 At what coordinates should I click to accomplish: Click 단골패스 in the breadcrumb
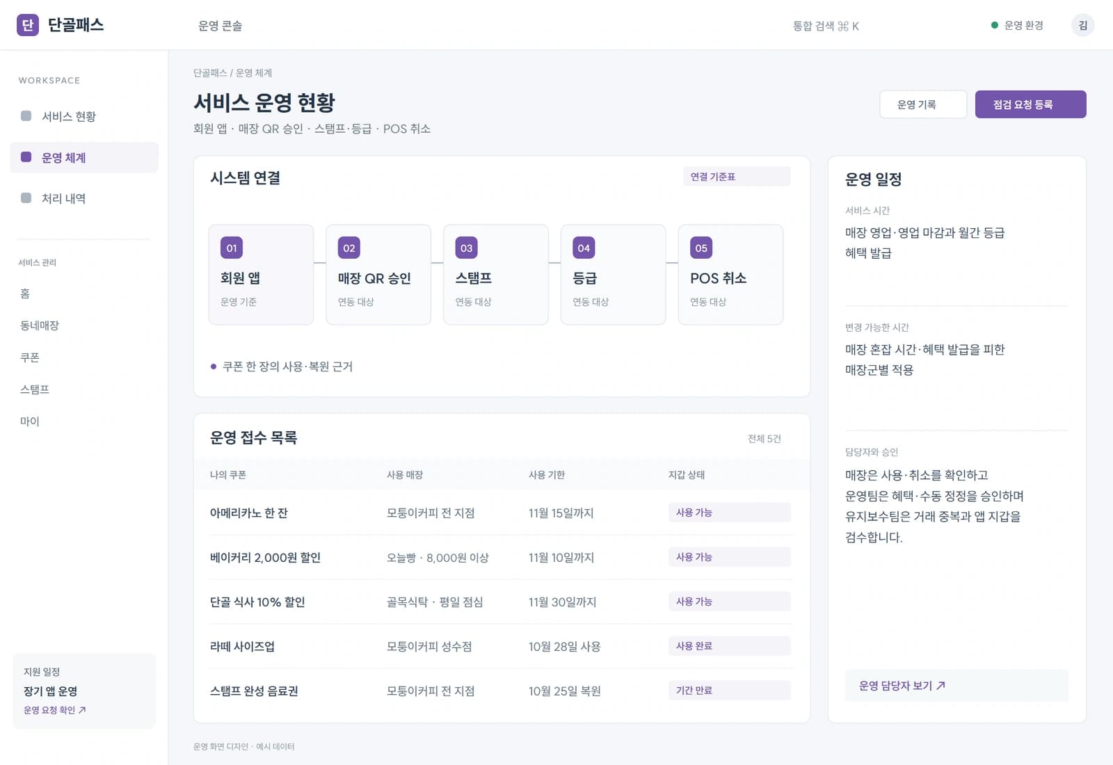tap(210, 73)
